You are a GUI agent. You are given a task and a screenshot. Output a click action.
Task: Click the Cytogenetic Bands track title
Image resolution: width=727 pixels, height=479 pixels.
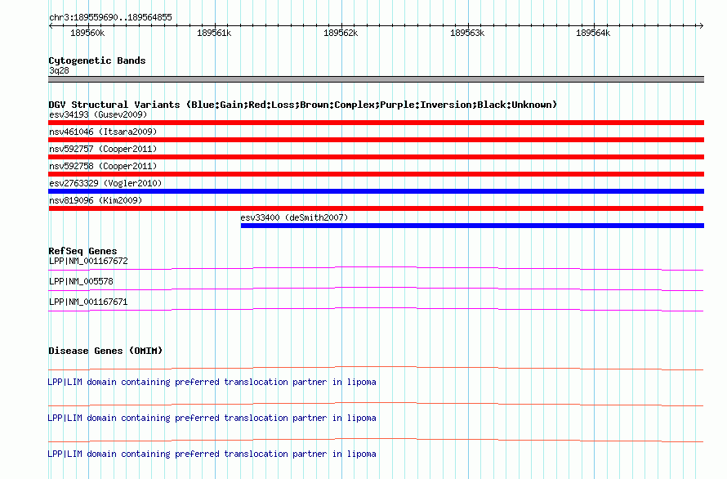97,60
